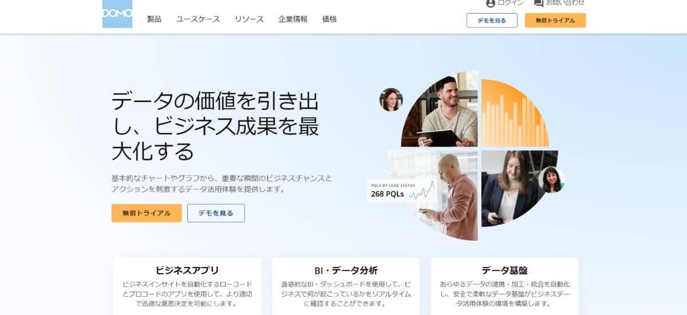Expand the リソース navigation menu
Viewport: 687px width, 315px height.
(x=249, y=19)
